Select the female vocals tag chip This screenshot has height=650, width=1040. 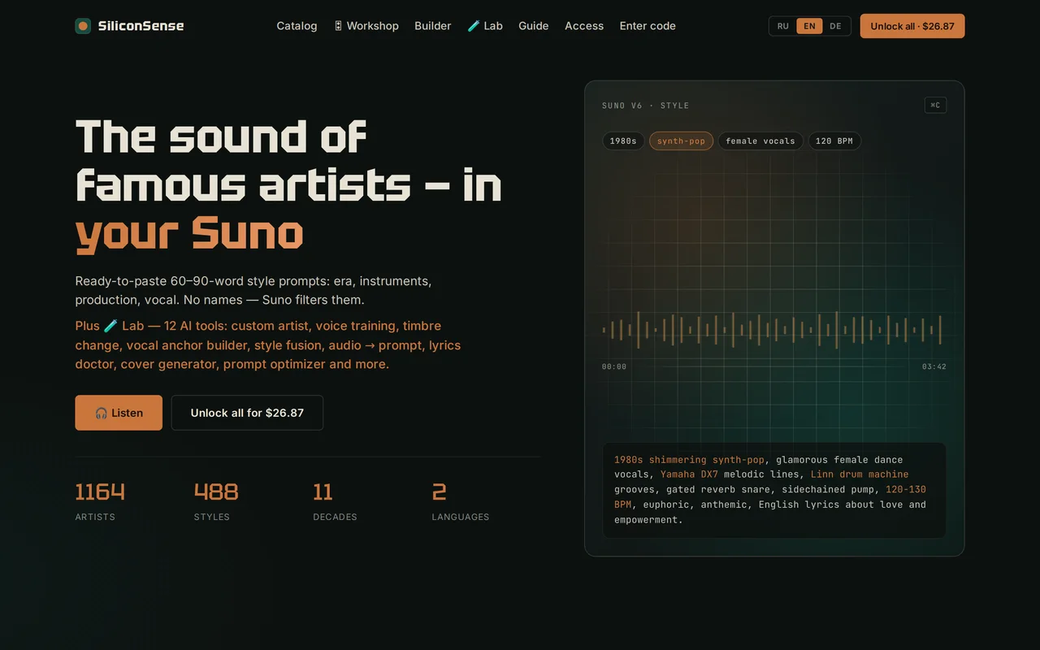(x=760, y=141)
